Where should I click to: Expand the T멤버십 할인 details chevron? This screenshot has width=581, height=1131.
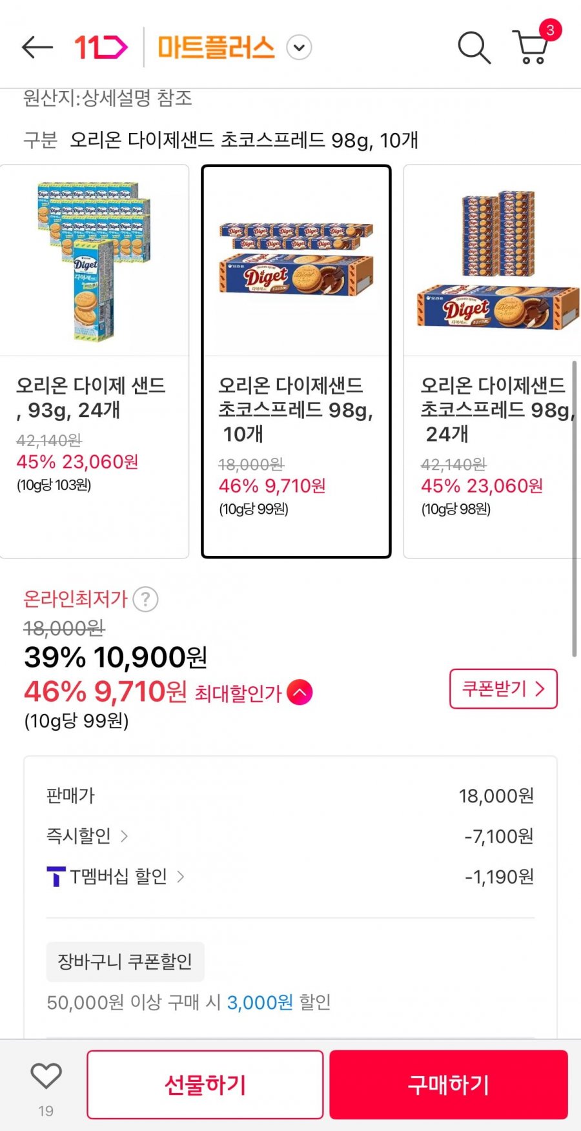(181, 877)
